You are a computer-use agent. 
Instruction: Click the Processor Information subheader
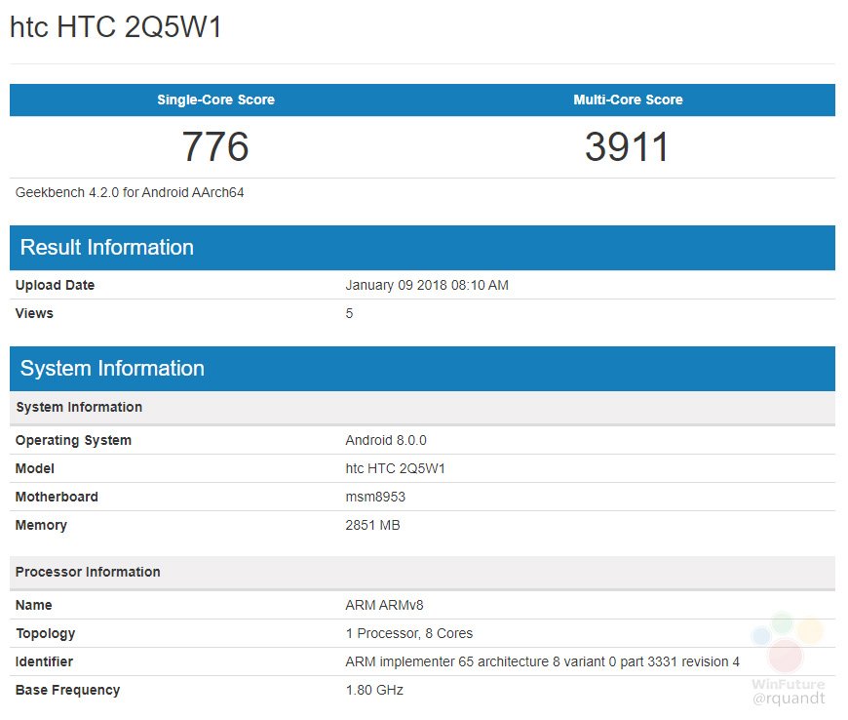tap(88, 572)
